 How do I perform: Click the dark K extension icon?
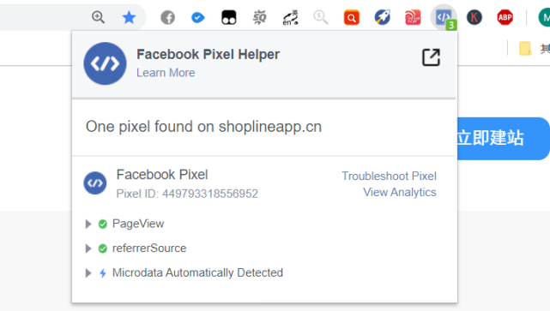474,17
